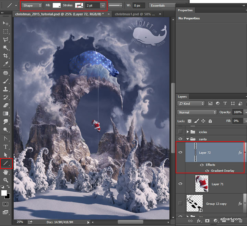Viewport: 247px width, 226px height.
Task: Click the Fill color swatch in options bar
Action: [x=56, y=5]
